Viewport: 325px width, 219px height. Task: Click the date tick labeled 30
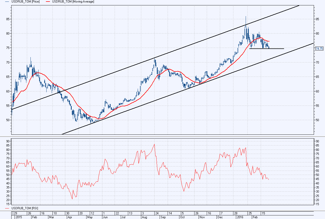coord(68,213)
